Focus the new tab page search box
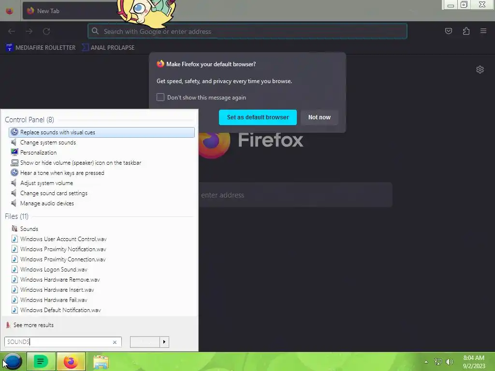The width and height of the screenshot is (495, 371). 295,195
